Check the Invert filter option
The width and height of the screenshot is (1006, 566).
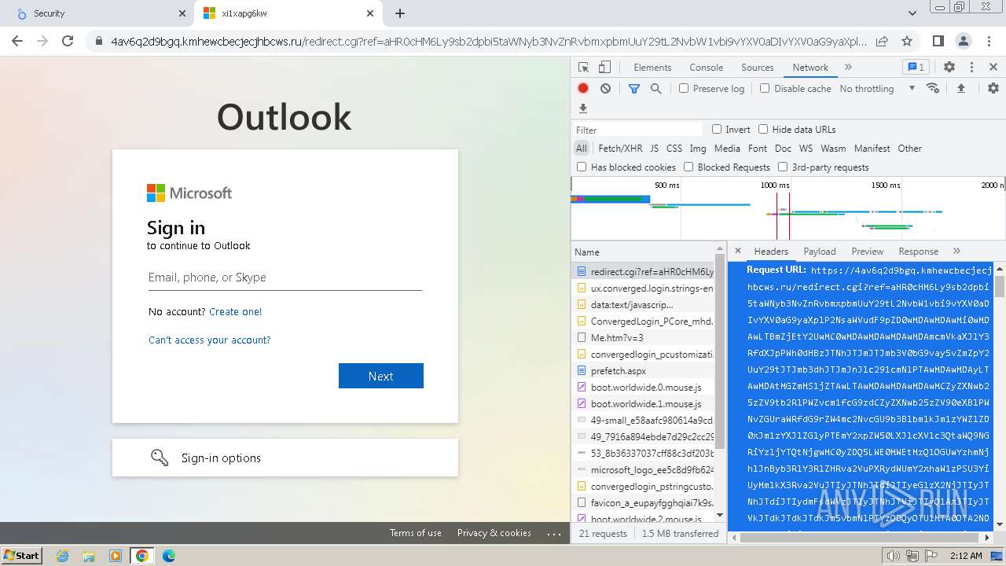(x=717, y=129)
